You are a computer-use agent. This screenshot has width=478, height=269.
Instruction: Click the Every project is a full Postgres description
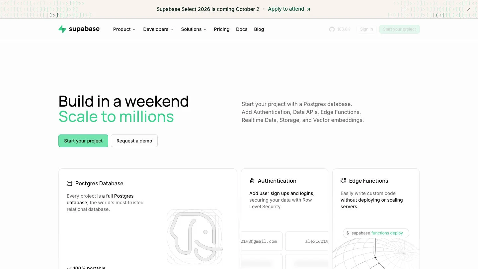pos(105,203)
